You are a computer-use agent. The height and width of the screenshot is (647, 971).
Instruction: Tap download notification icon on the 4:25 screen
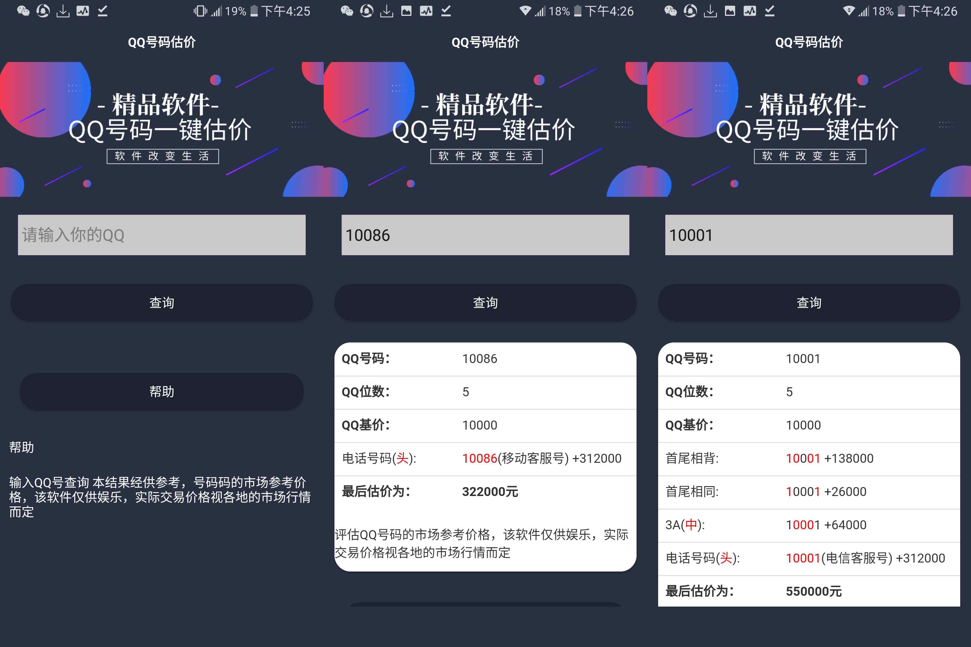point(63,11)
